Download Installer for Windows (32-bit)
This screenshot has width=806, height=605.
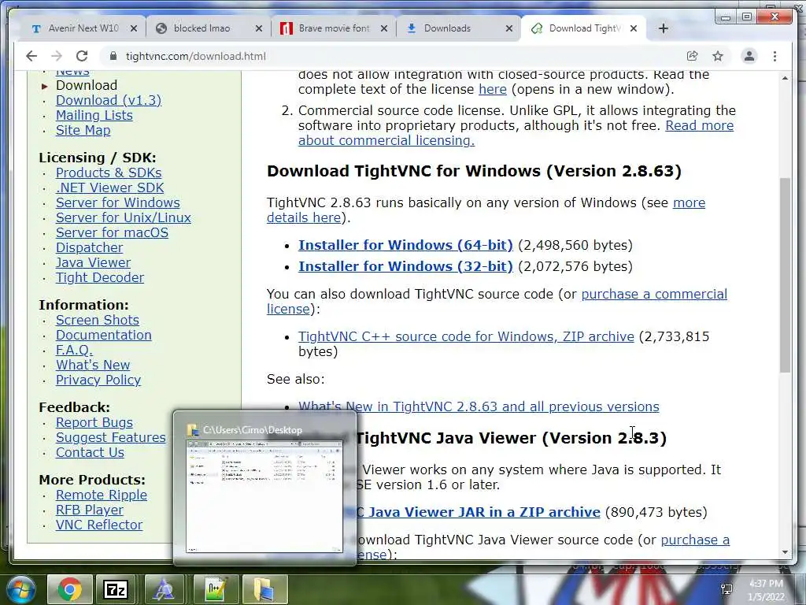click(x=405, y=266)
